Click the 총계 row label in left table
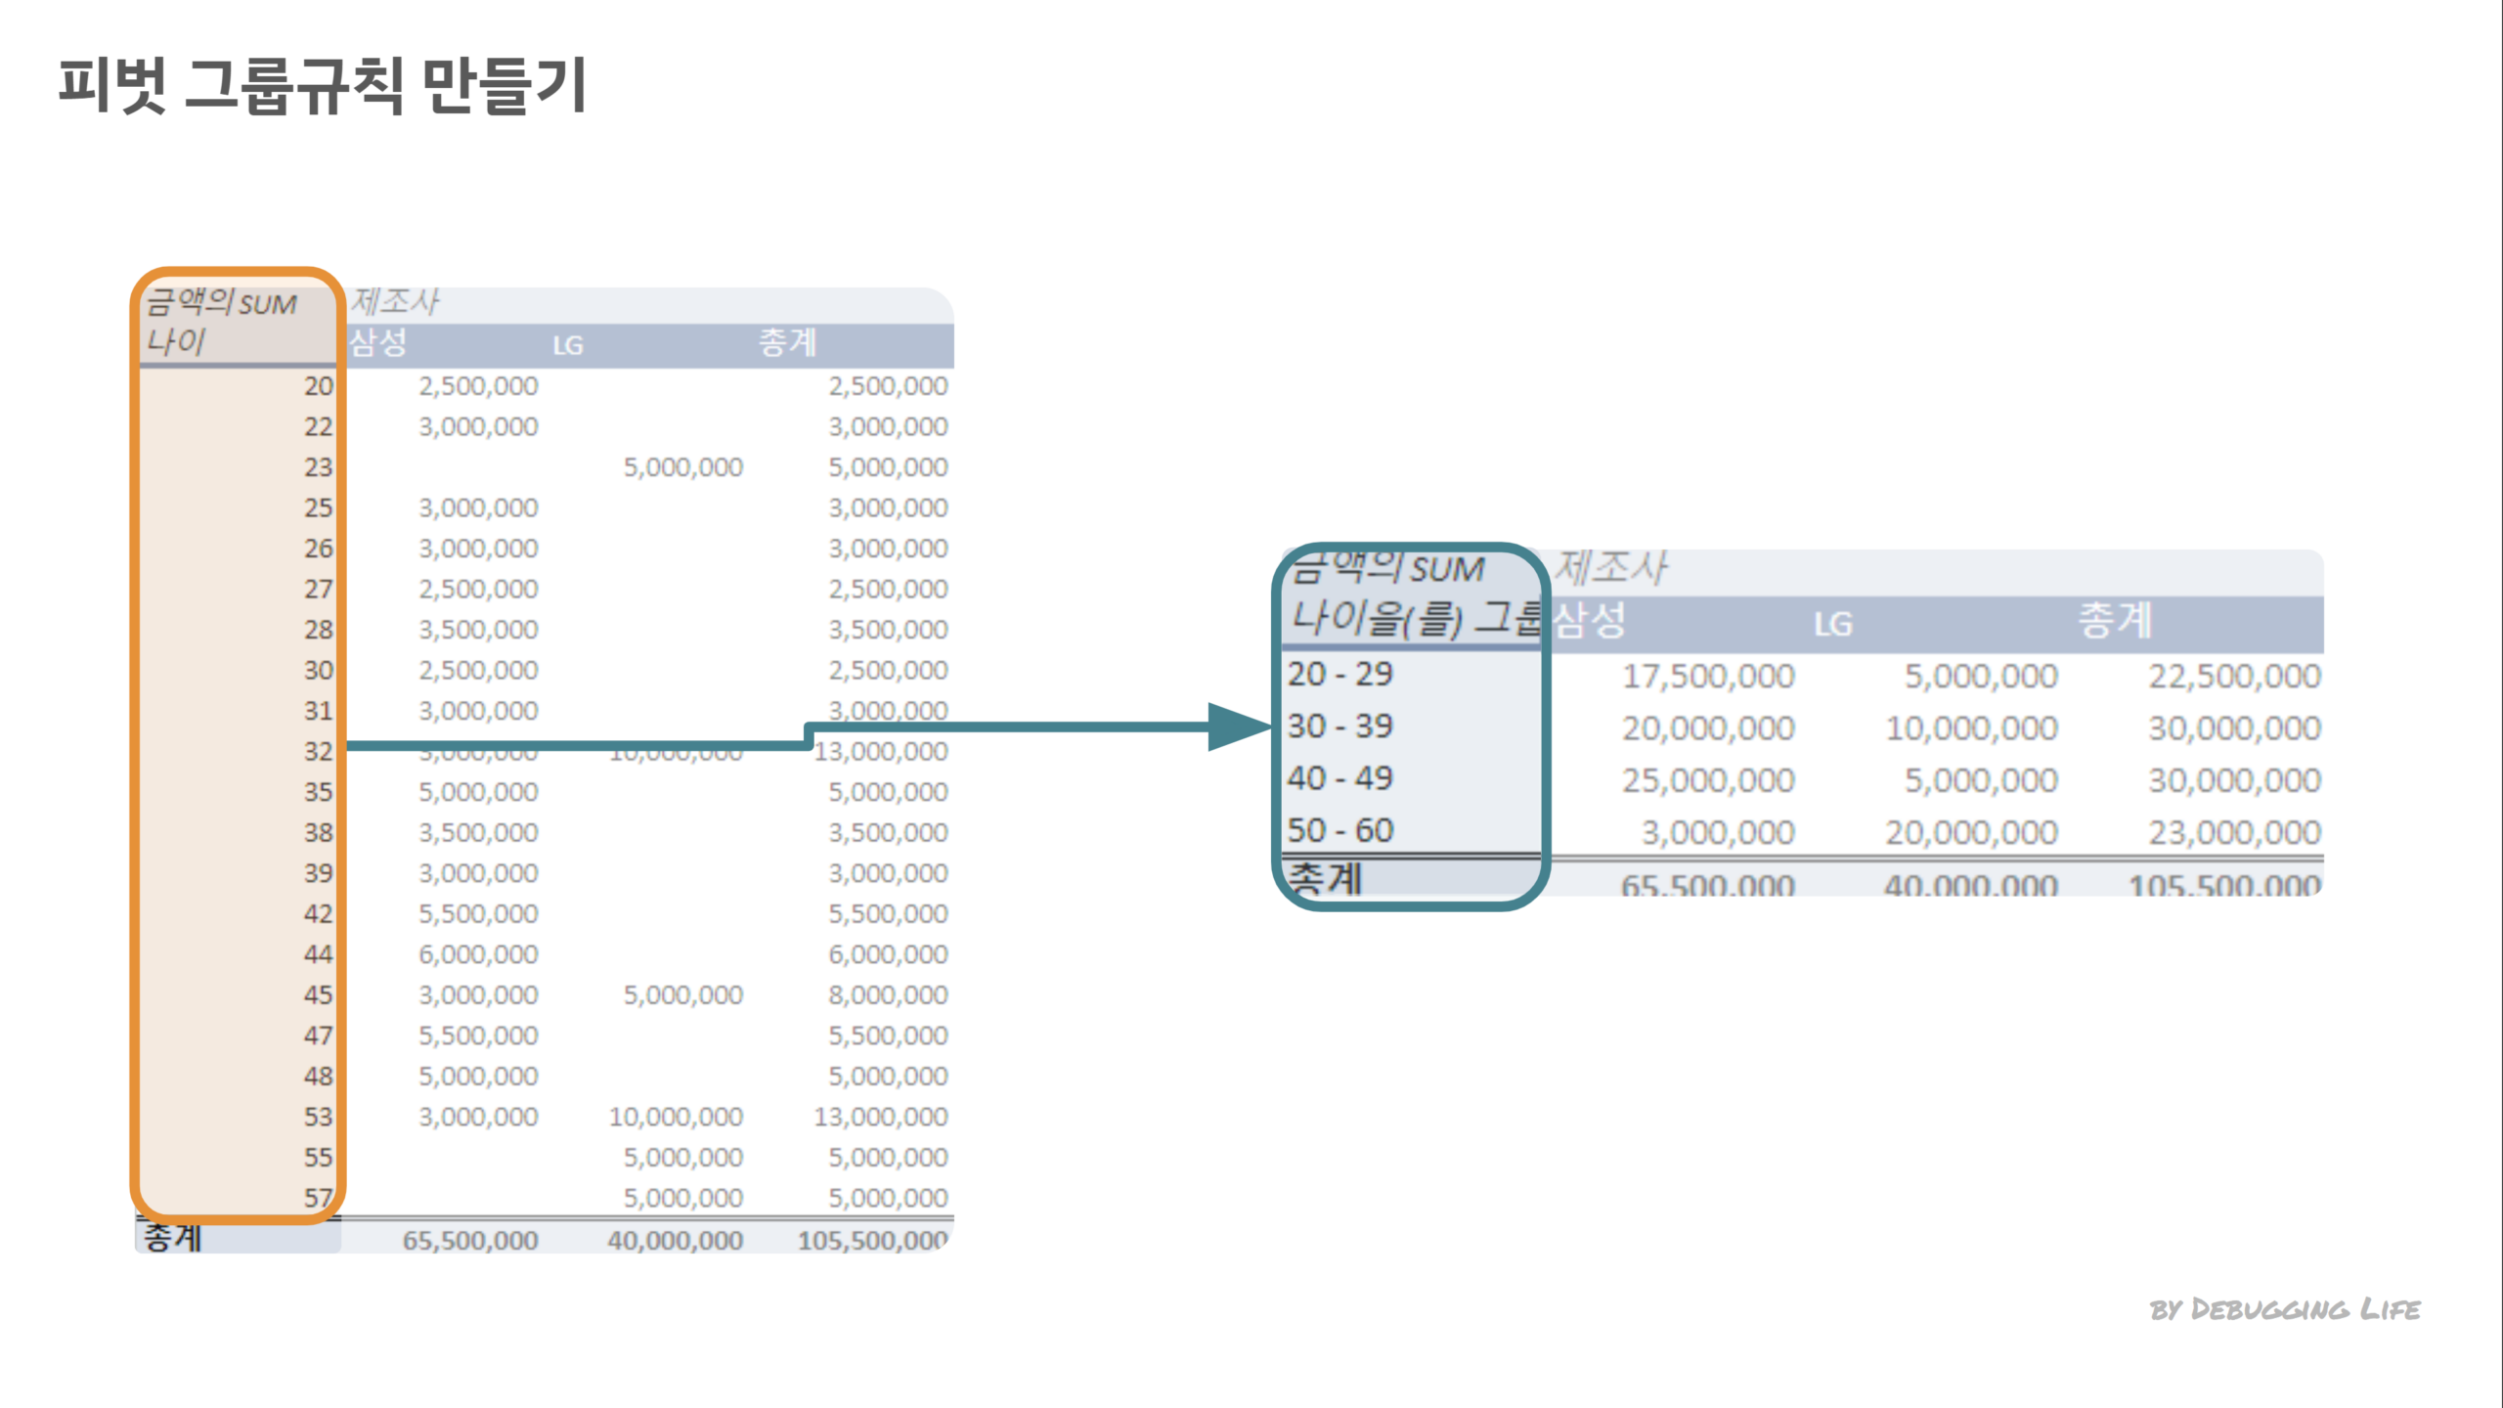This screenshot has width=2503, height=1408. [x=173, y=1239]
